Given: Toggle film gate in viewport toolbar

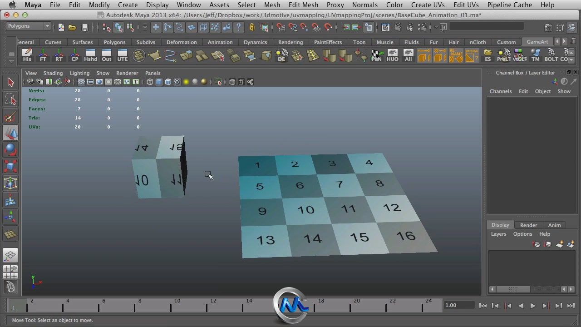Looking at the screenshot, I should click(x=90, y=82).
